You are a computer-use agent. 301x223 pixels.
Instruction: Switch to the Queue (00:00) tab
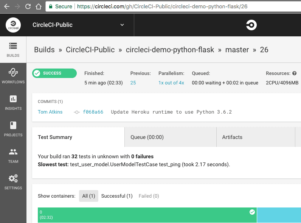coord(171,137)
